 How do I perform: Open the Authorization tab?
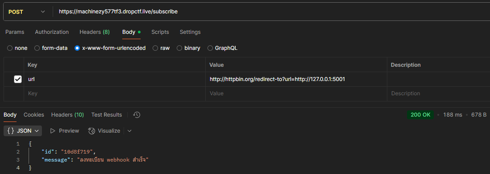point(52,32)
